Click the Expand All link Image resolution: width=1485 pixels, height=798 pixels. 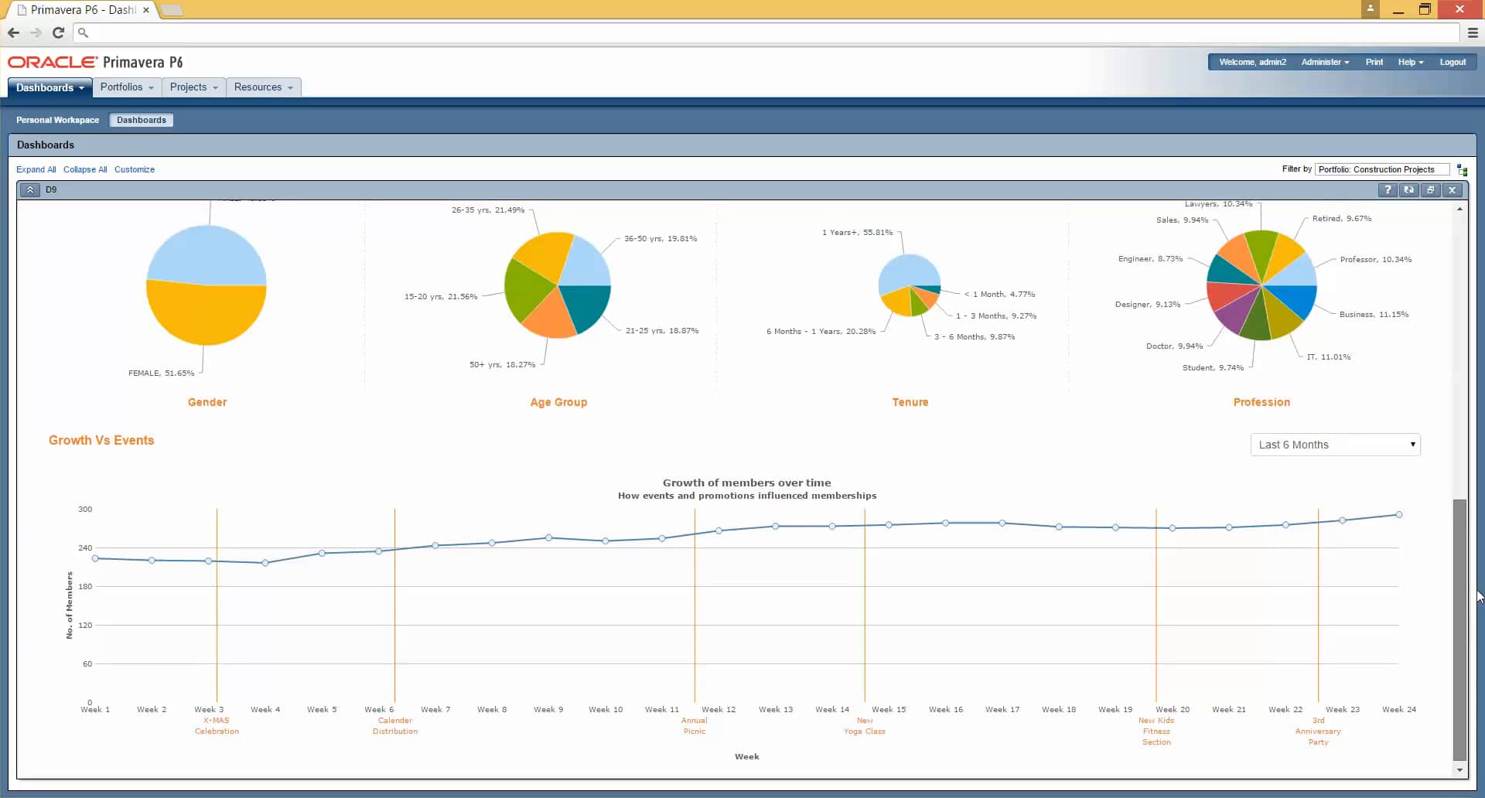coord(36,169)
